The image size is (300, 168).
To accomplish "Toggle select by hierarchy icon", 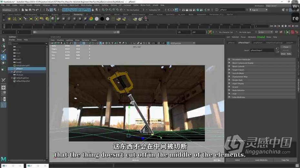I will coord(48,10).
